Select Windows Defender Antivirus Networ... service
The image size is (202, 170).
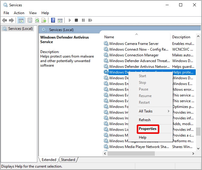[x=139, y=66]
